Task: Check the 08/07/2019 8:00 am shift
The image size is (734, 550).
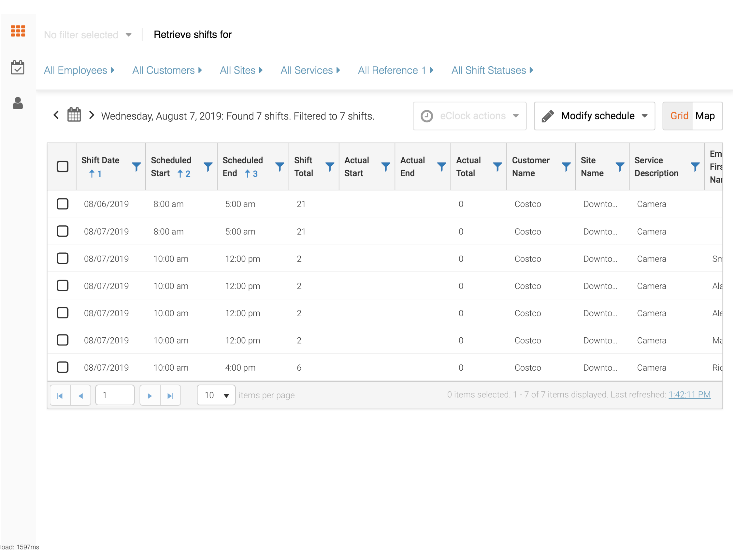Action: point(62,231)
